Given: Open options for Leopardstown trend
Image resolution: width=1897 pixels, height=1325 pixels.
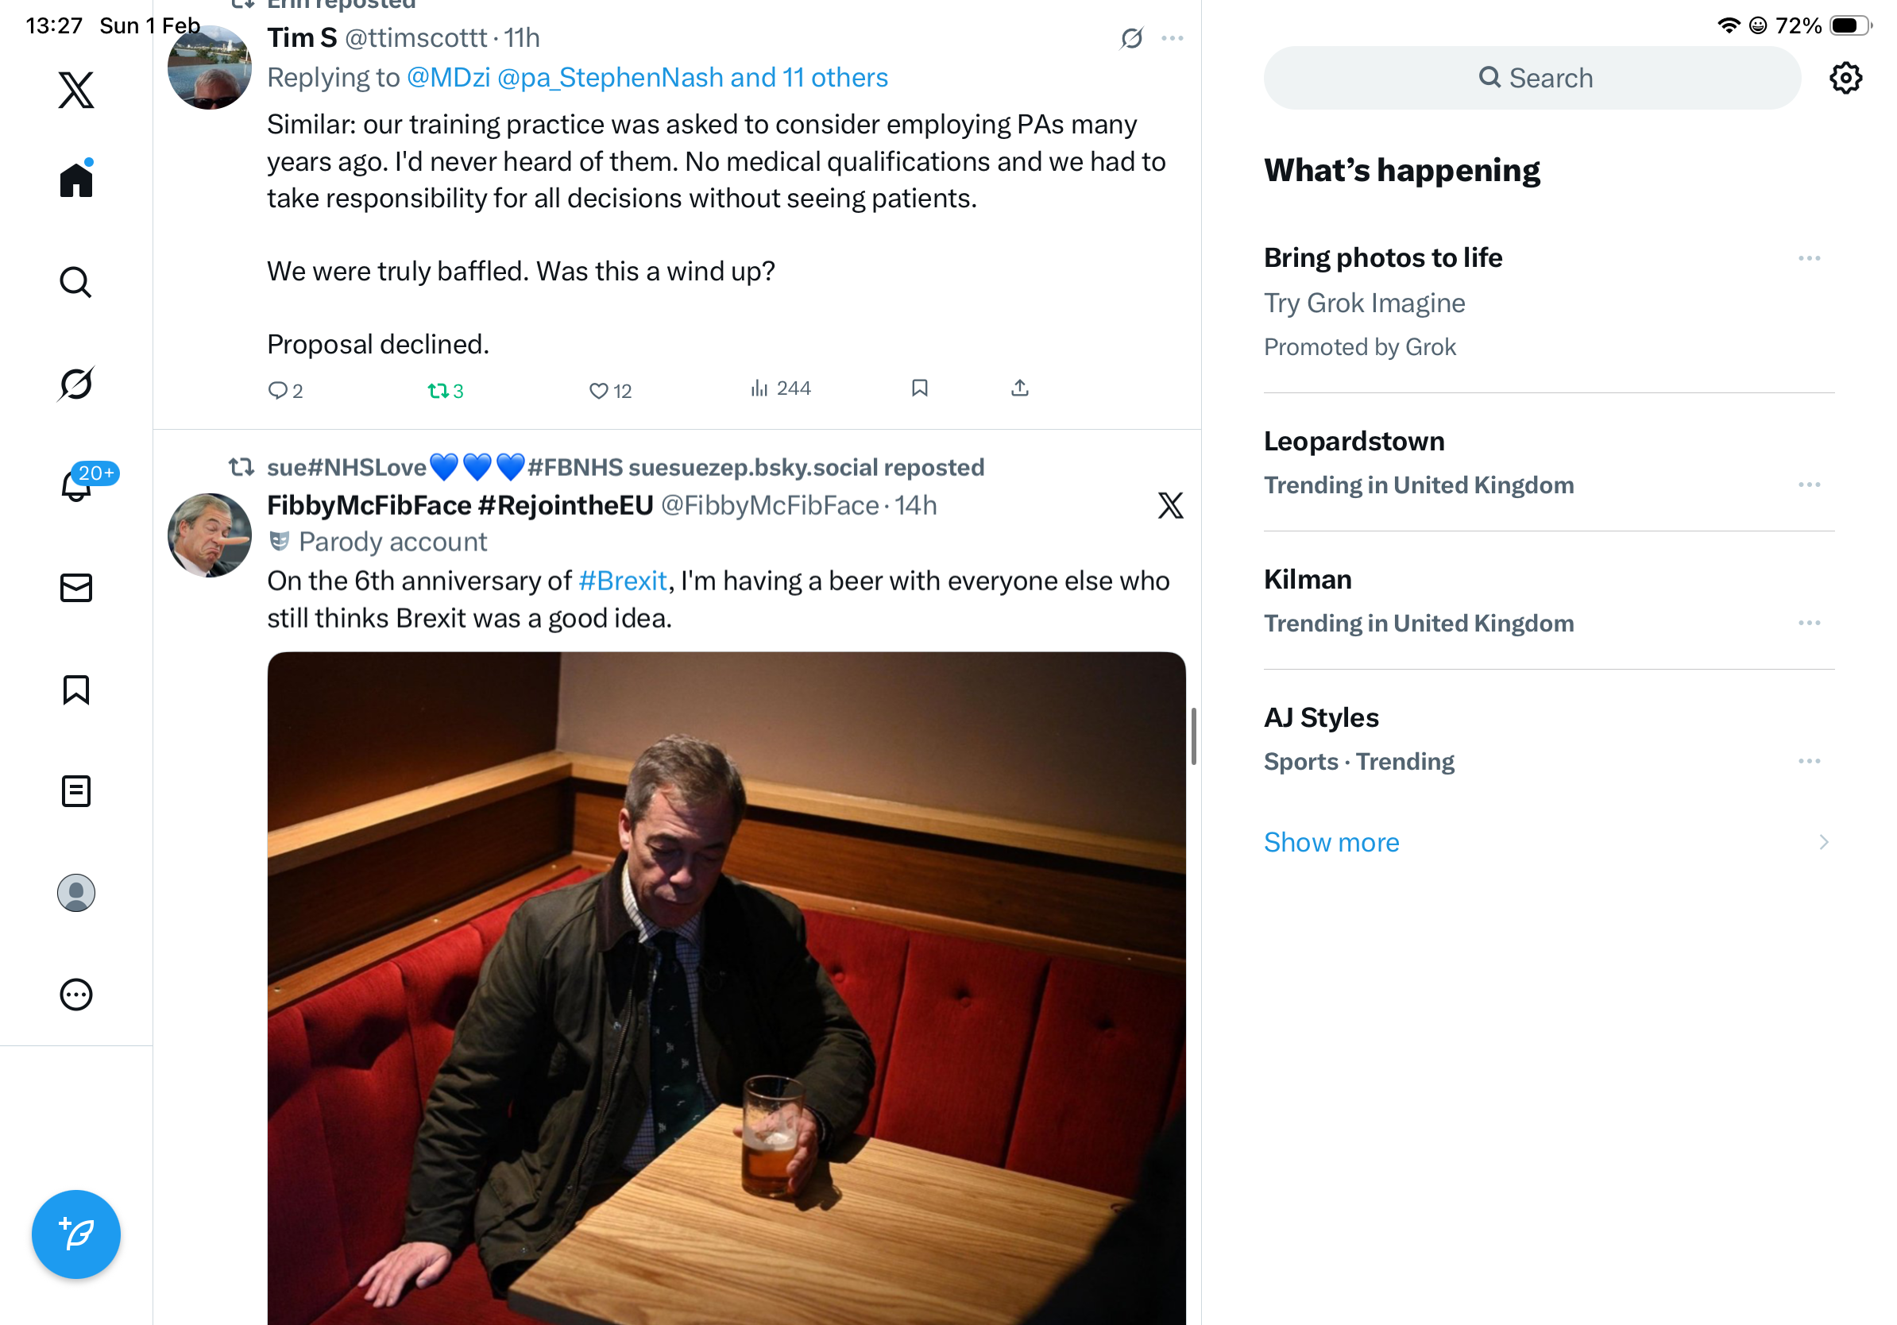Looking at the screenshot, I should 1809,485.
